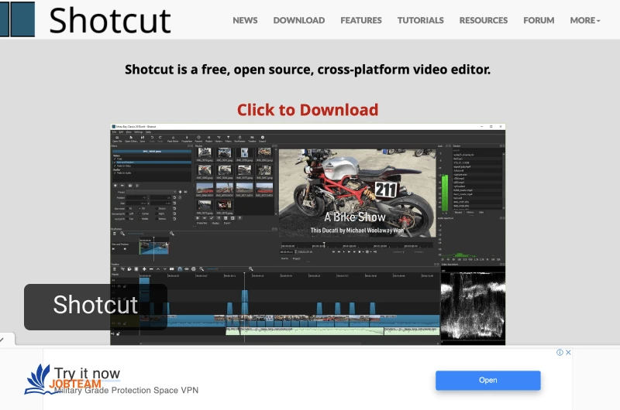This screenshot has height=410, width=620.
Task: Click 'Shotcut is a free, open source' tagline
Action: (308, 70)
